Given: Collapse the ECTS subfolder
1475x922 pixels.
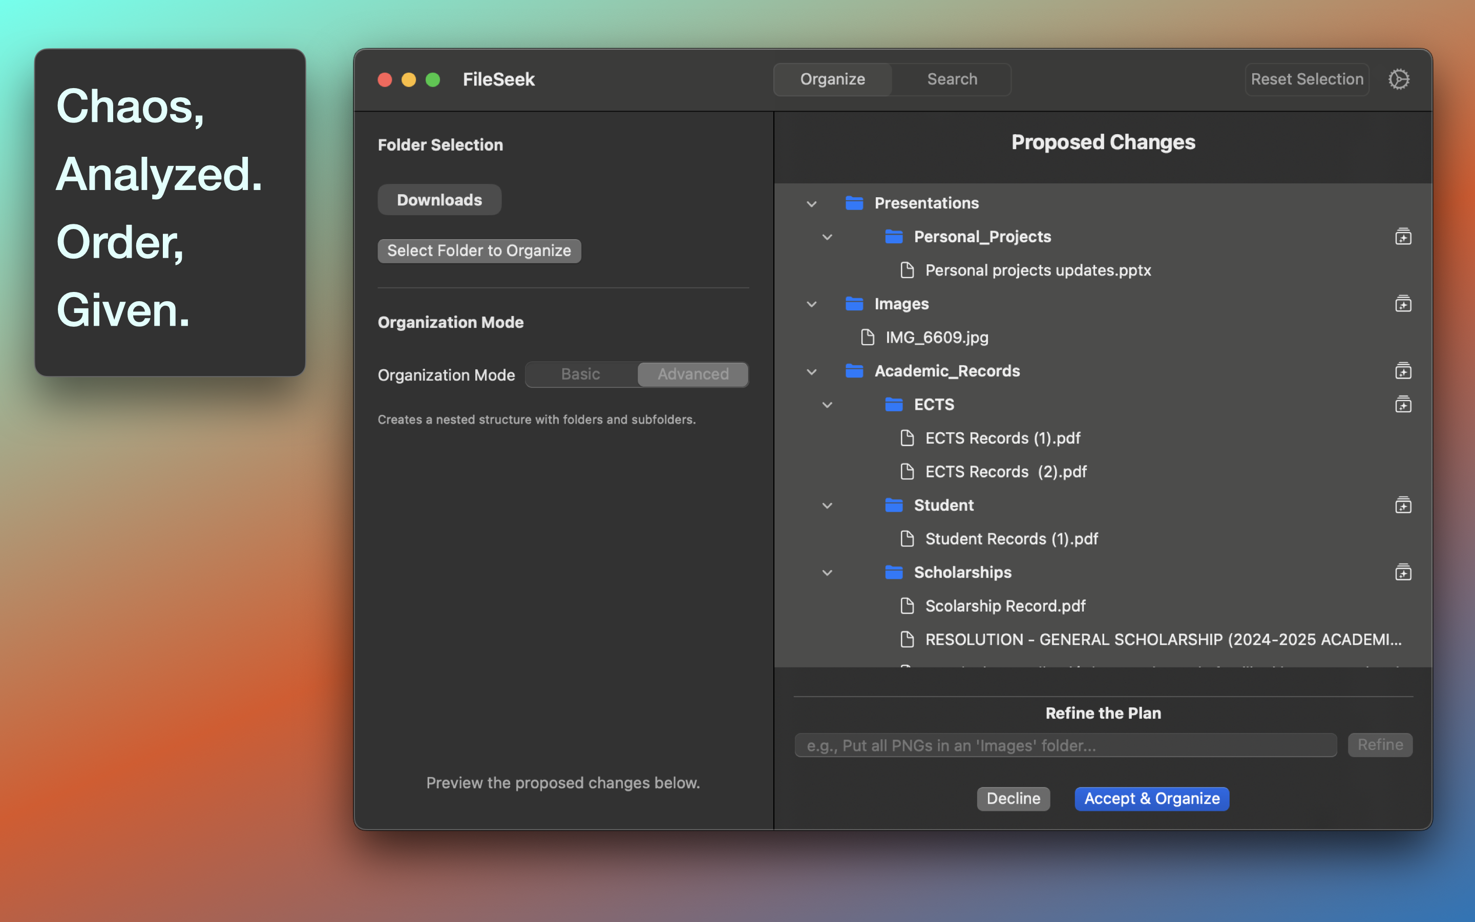Looking at the screenshot, I should pos(827,405).
